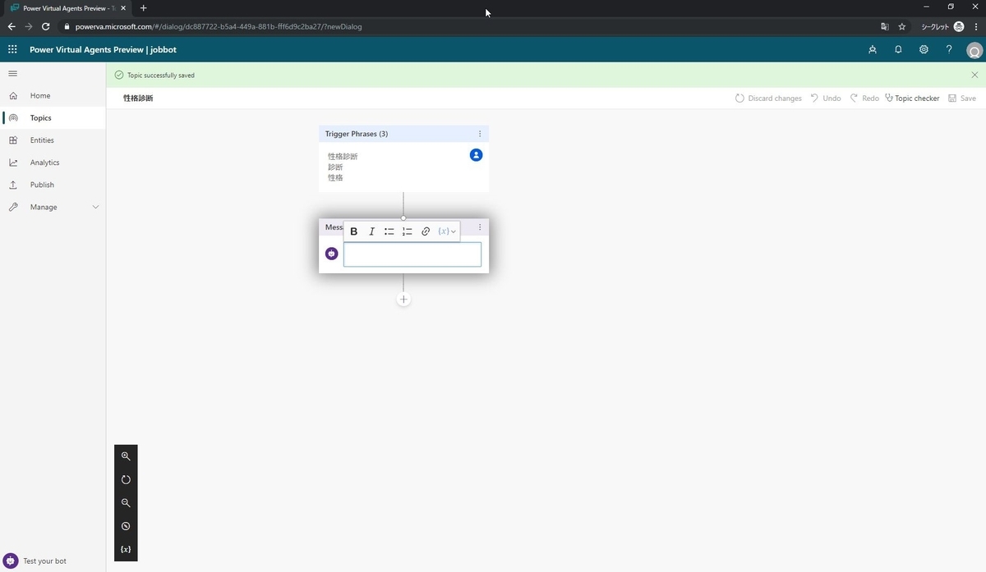Screen dimensions: 986x572
Task: Open browser three-dot menu
Action: [x=974, y=26]
